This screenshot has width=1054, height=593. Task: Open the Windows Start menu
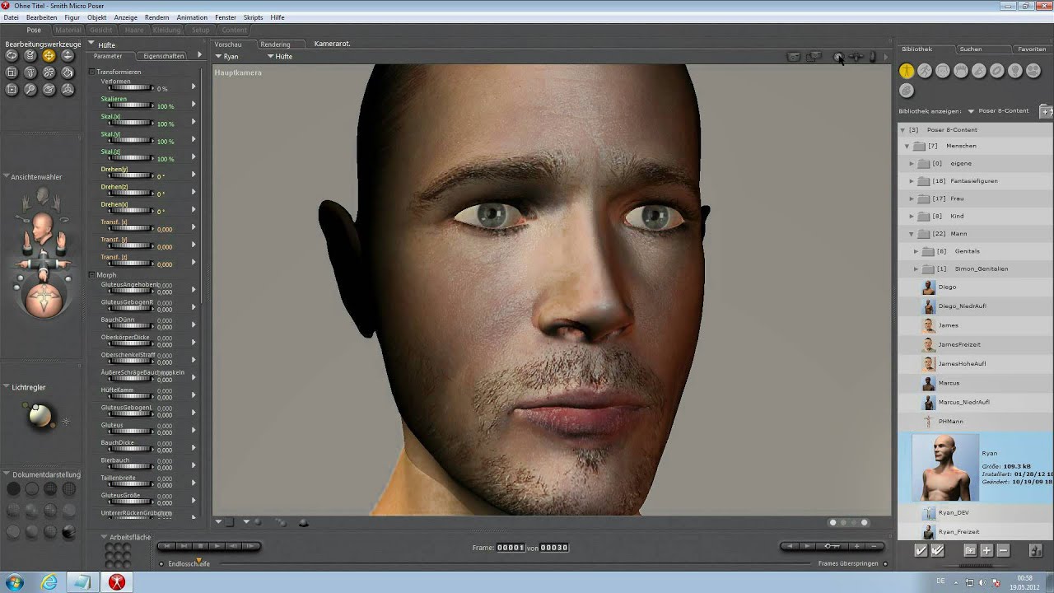click(16, 582)
